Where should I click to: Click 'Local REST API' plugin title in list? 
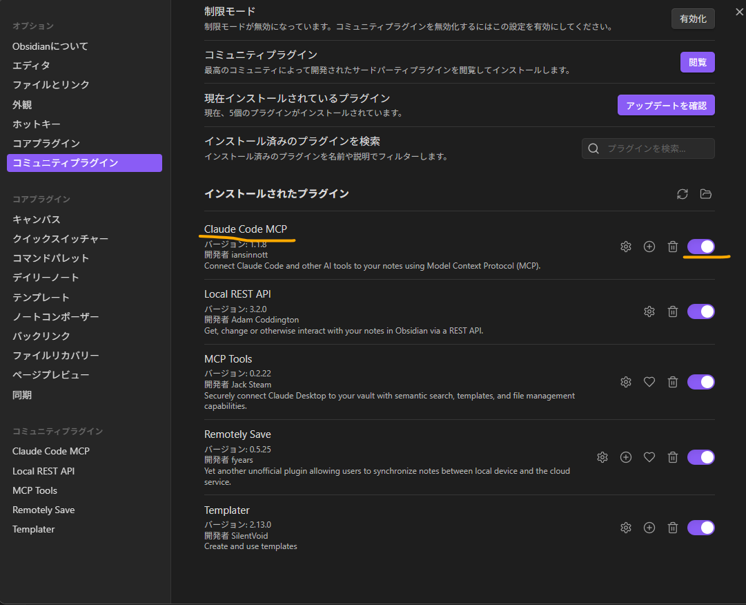(x=237, y=294)
